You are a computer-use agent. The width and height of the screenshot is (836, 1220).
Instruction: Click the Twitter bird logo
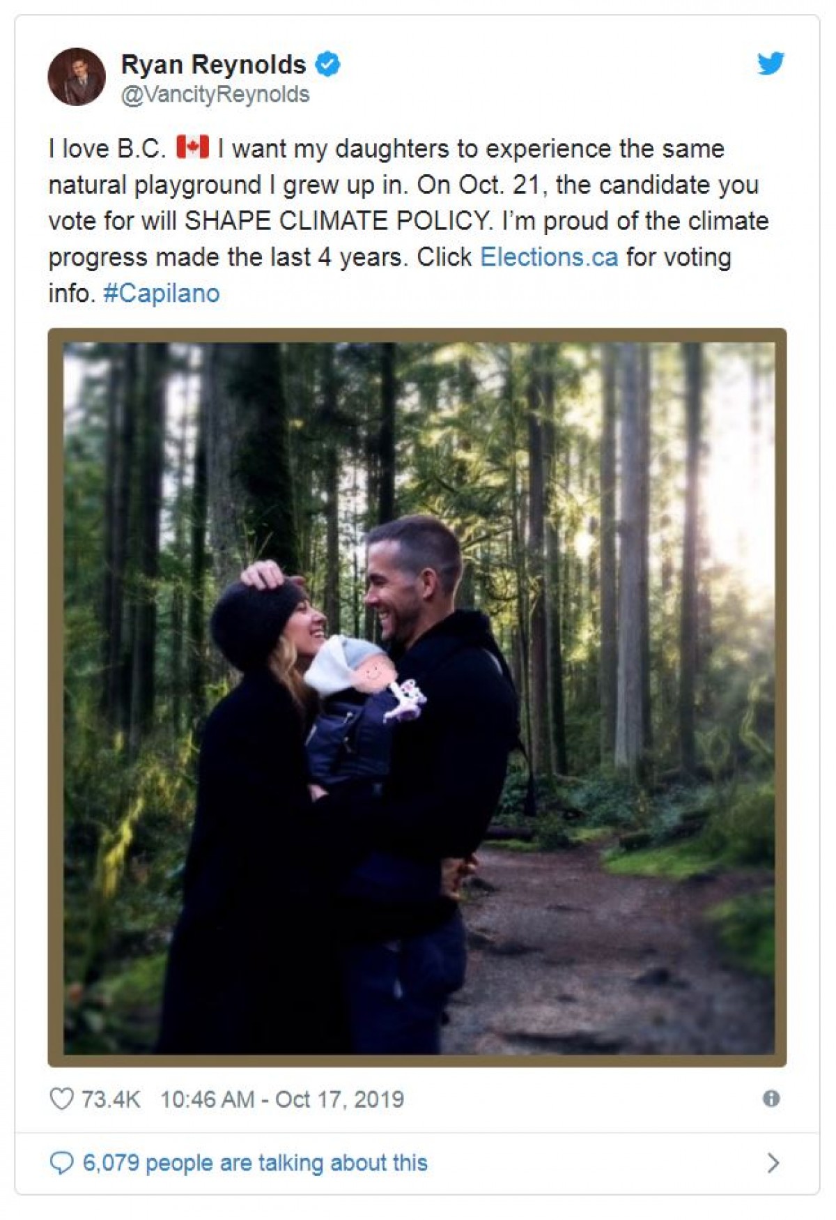tap(771, 63)
